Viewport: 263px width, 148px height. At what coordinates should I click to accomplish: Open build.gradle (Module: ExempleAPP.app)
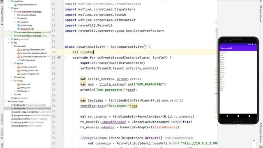[31, 109]
